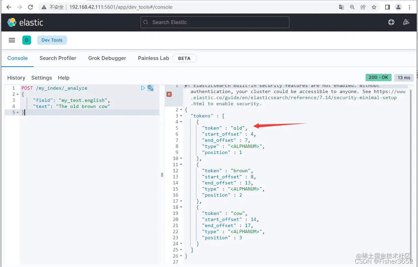
Task: Click the 200 - OK status badge
Action: click(x=379, y=77)
